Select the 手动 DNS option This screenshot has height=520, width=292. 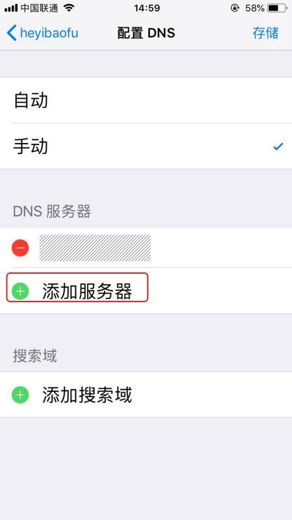pos(146,146)
